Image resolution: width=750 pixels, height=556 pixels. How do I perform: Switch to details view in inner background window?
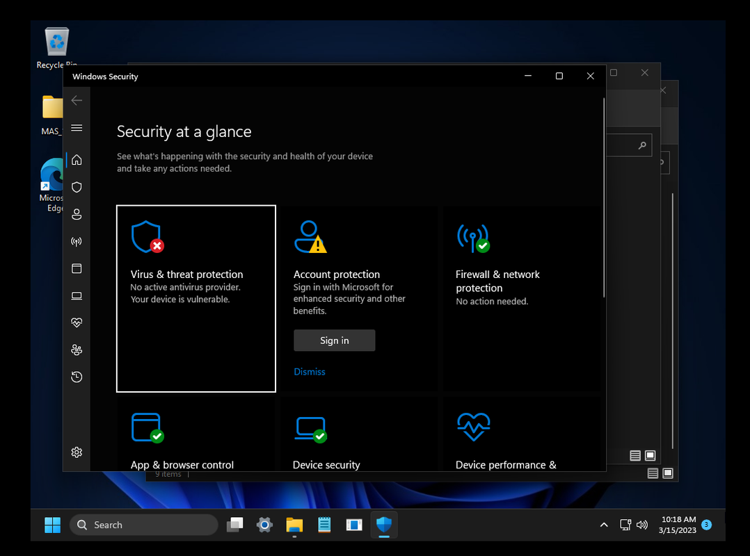(635, 456)
